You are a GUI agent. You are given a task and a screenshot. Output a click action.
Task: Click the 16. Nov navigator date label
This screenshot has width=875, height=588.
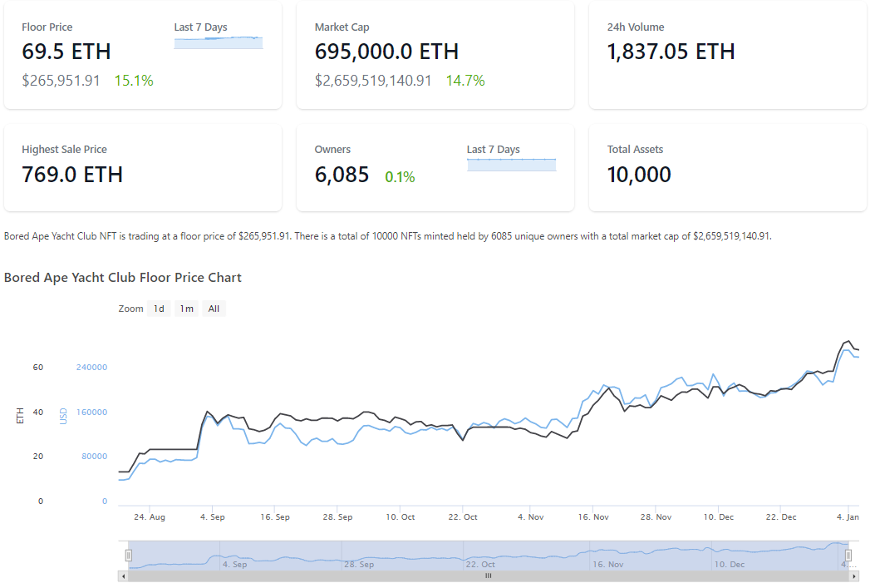(x=607, y=565)
